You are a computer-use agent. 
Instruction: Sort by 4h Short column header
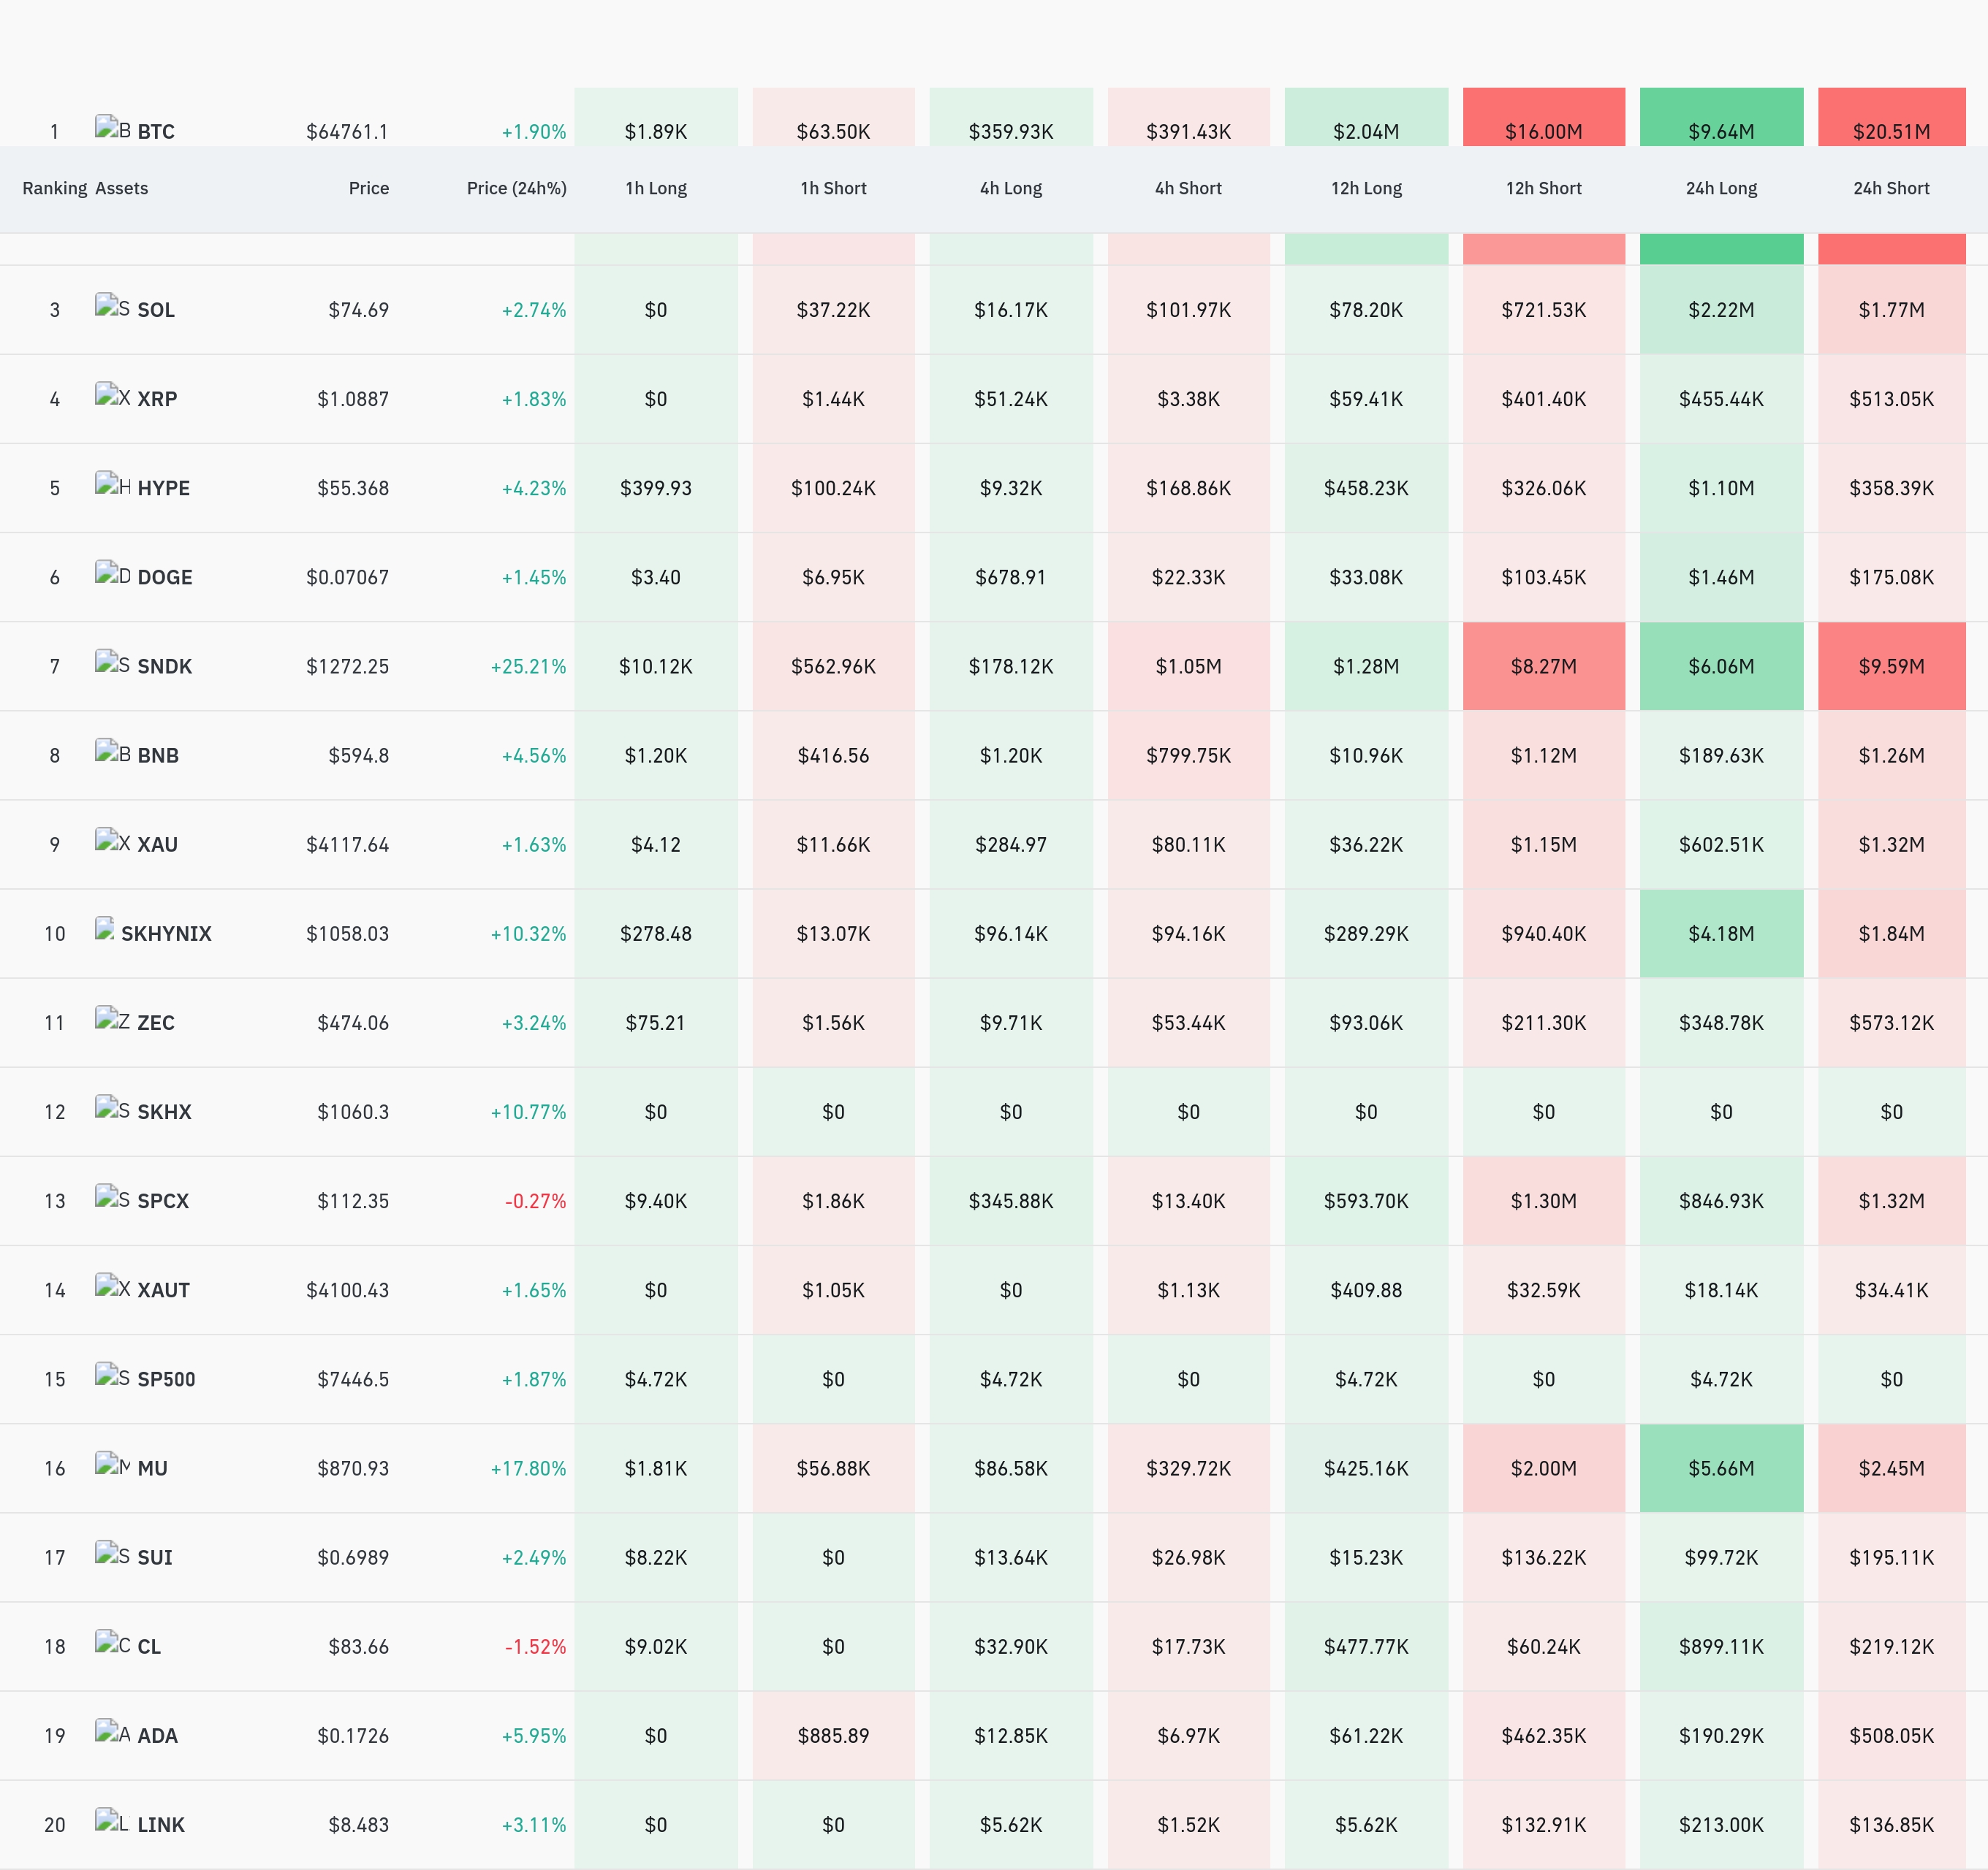click(1188, 188)
